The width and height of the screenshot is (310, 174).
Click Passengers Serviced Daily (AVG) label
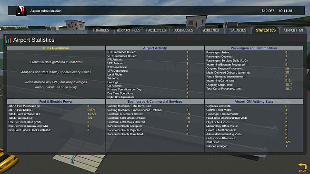(227, 60)
